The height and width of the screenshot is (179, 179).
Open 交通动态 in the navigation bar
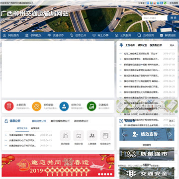pyautogui.click(x=58, y=35)
